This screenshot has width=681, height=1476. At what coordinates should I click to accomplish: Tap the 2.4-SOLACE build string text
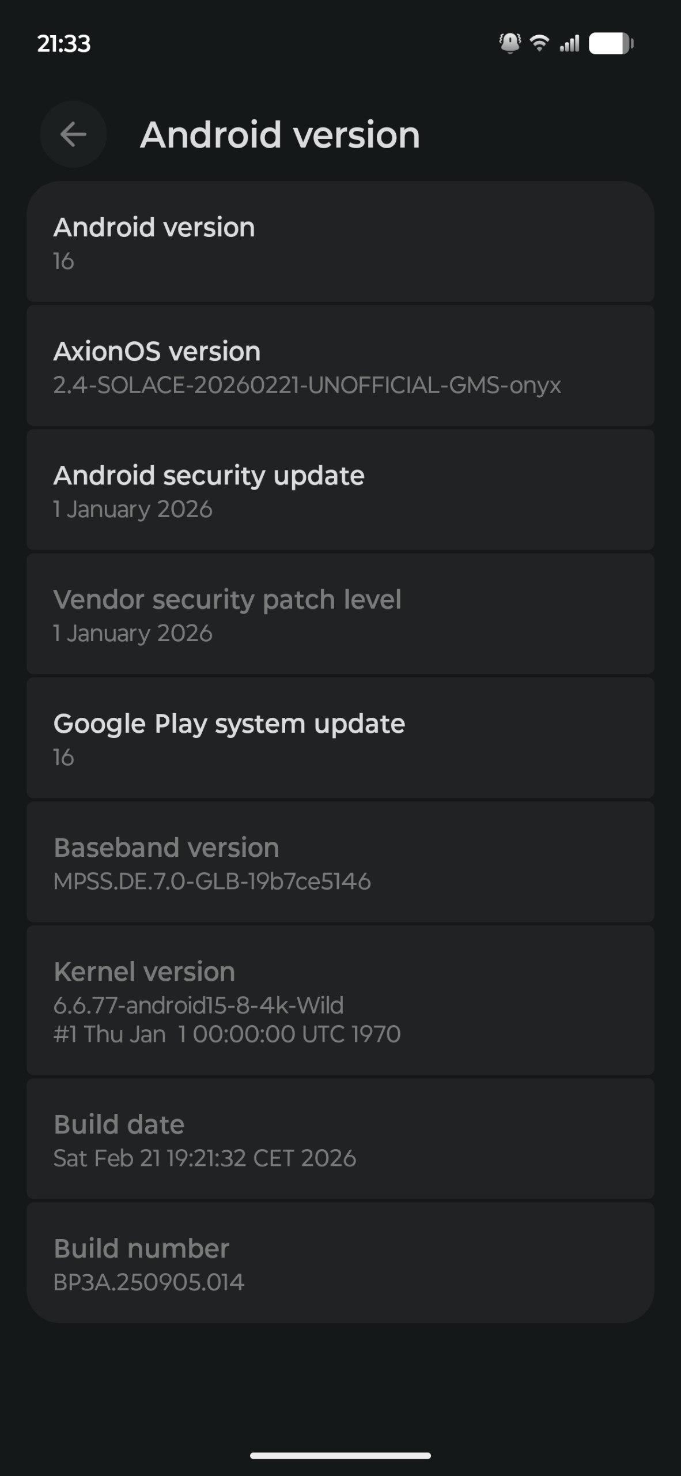tap(307, 385)
